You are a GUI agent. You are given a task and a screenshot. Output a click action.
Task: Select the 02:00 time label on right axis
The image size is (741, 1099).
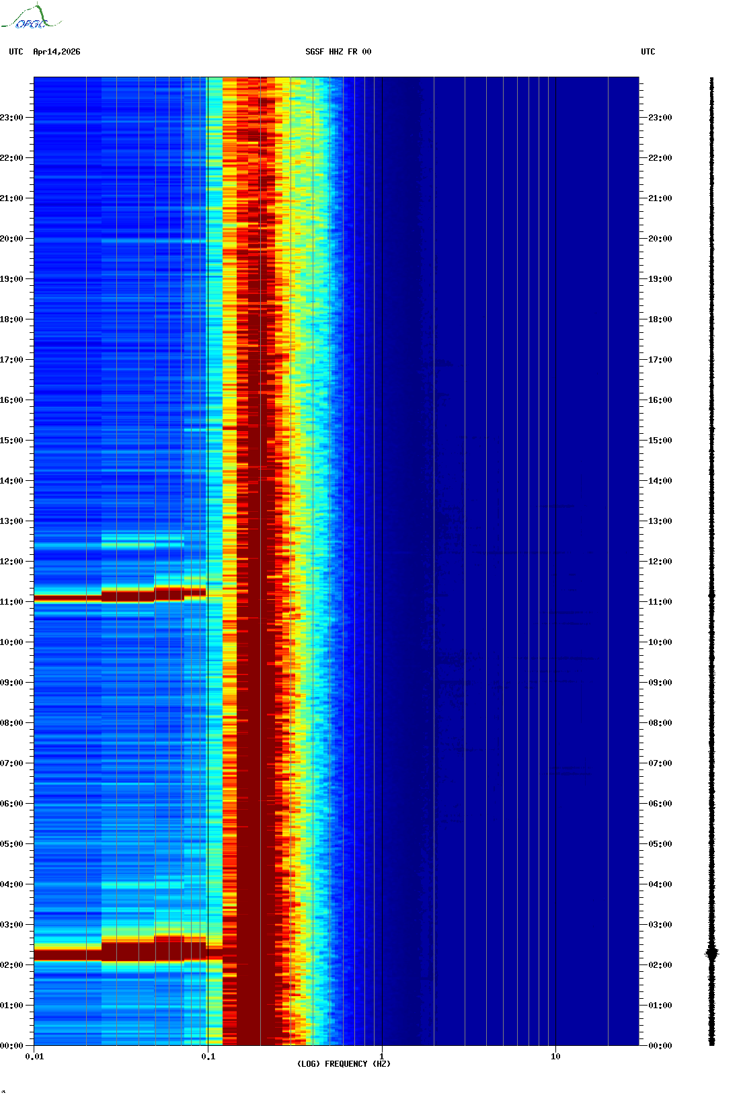(x=660, y=965)
